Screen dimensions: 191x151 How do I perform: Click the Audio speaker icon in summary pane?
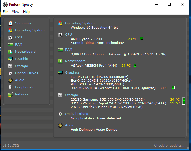click(60, 125)
